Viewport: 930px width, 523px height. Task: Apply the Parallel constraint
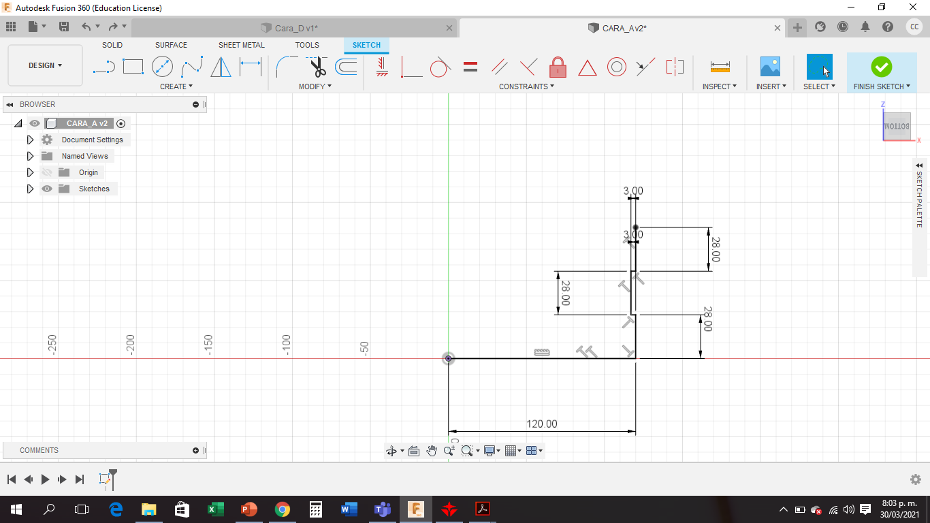(500, 67)
